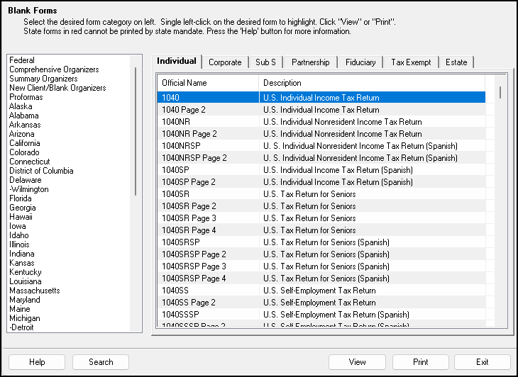
Task: Click View to open selected form
Action: 357,362
